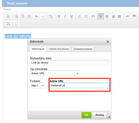The width and height of the screenshot is (139, 123).
Task: Maximize the editor with the expand icon
Action: (x=8, y=24)
